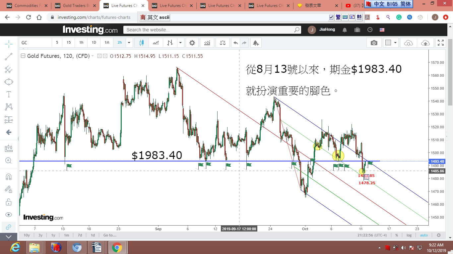Open the prediction and measurement tools
Viewport: 453px width, 254px height.
[9, 119]
